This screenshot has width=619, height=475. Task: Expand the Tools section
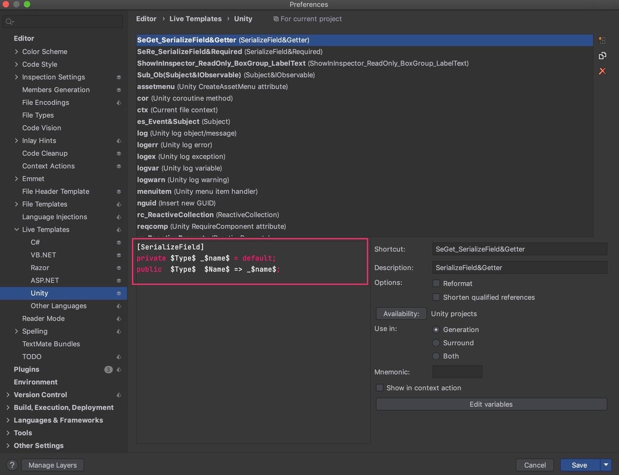tap(8, 433)
